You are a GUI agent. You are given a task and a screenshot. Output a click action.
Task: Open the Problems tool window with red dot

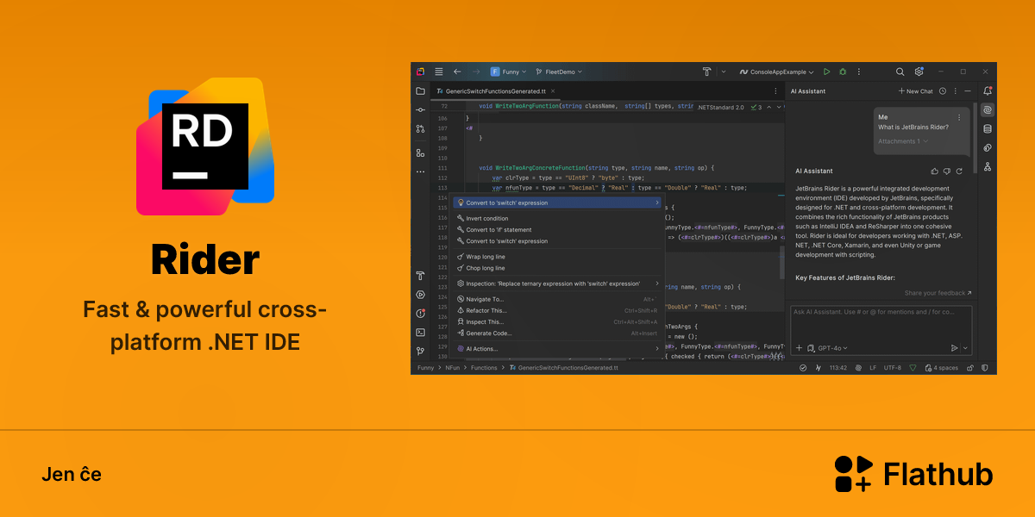coord(420,314)
